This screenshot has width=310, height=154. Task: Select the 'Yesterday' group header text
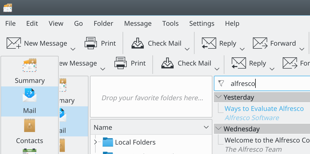pos(239,97)
